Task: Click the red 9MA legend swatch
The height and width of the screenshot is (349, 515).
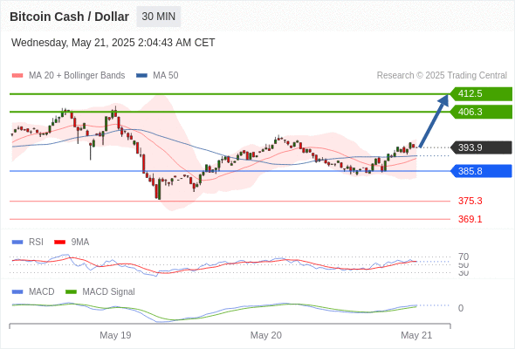Action: pos(59,243)
